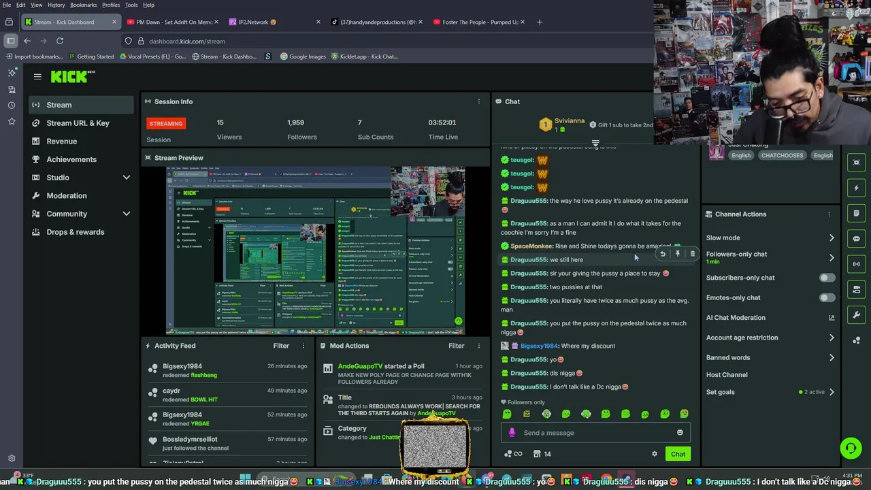
Task: Click the note page icon in right sidebar
Action: click(x=857, y=213)
